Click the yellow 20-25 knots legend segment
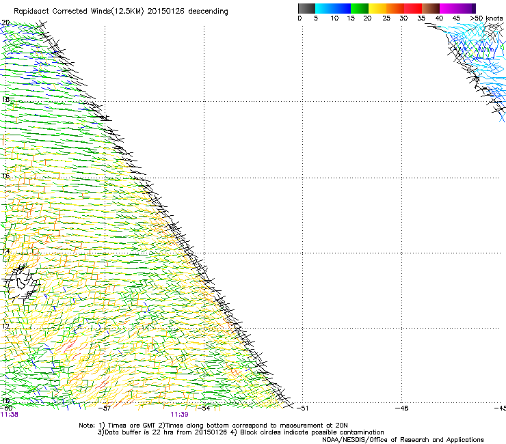 pyautogui.click(x=377, y=8)
